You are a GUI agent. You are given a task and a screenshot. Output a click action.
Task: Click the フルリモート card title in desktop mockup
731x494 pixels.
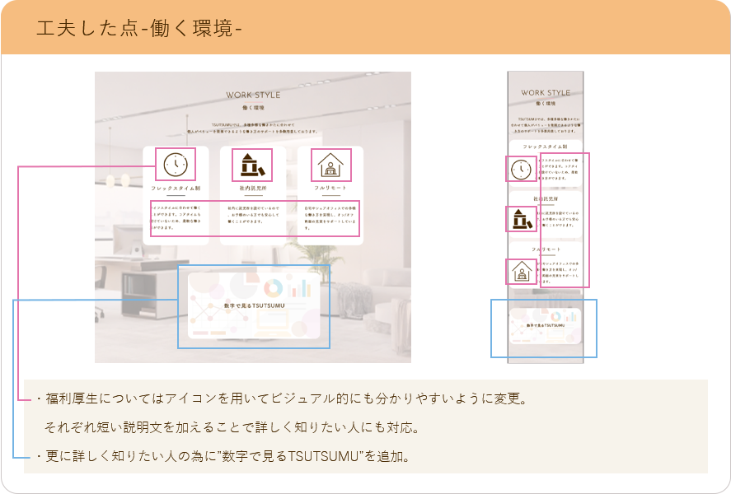(x=330, y=189)
